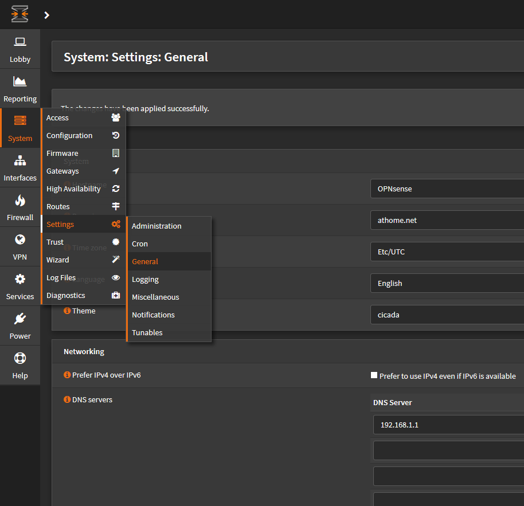524x506 pixels.
Task: Open the Etc/UTC time zone dropdown
Action: (x=447, y=252)
